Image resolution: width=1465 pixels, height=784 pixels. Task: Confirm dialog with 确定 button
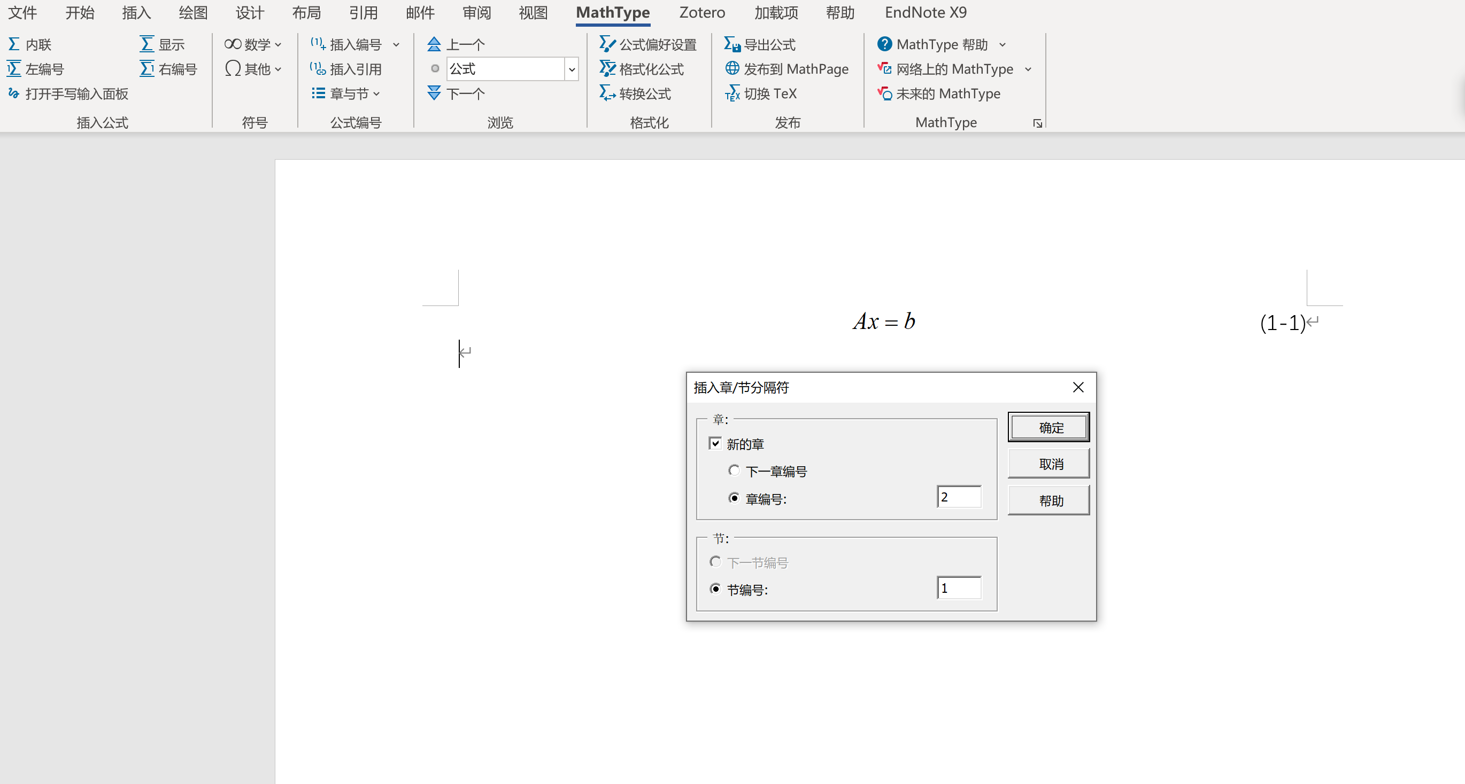1048,427
